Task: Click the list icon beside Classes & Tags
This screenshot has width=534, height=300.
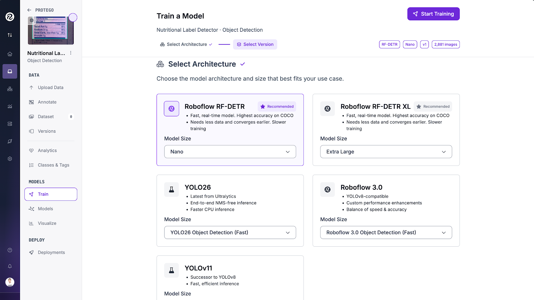Action: 31,165
